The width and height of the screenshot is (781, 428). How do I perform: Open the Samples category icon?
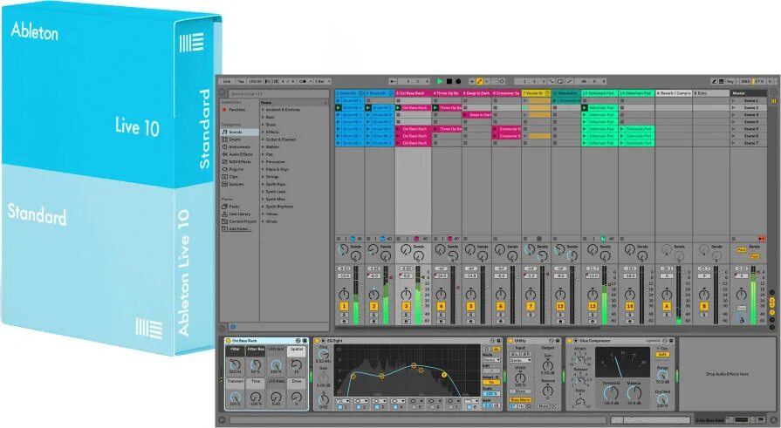click(x=224, y=185)
